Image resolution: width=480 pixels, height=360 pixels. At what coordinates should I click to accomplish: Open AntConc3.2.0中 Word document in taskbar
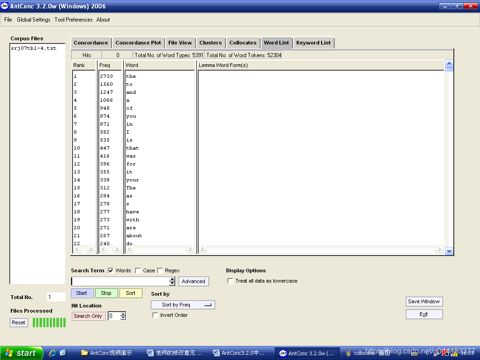coord(241,353)
